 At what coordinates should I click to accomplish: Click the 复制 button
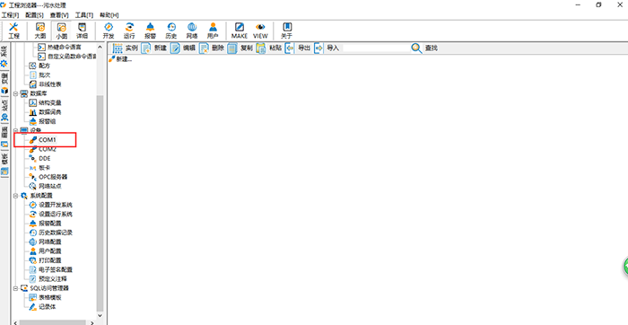tap(240, 48)
